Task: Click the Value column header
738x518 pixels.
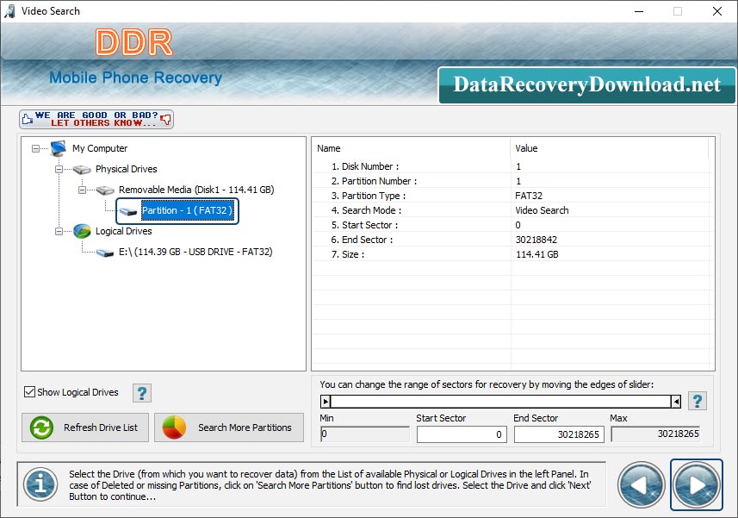Action: (610, 148)
